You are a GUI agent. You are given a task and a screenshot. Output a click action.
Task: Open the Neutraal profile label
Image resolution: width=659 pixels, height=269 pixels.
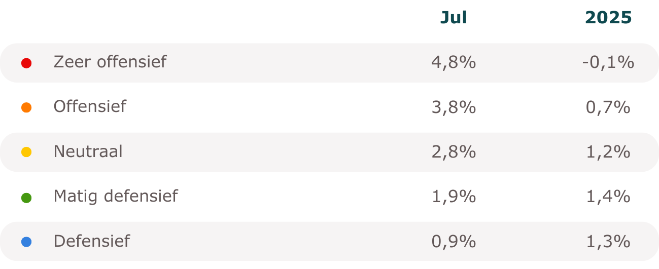click(88, 151)
